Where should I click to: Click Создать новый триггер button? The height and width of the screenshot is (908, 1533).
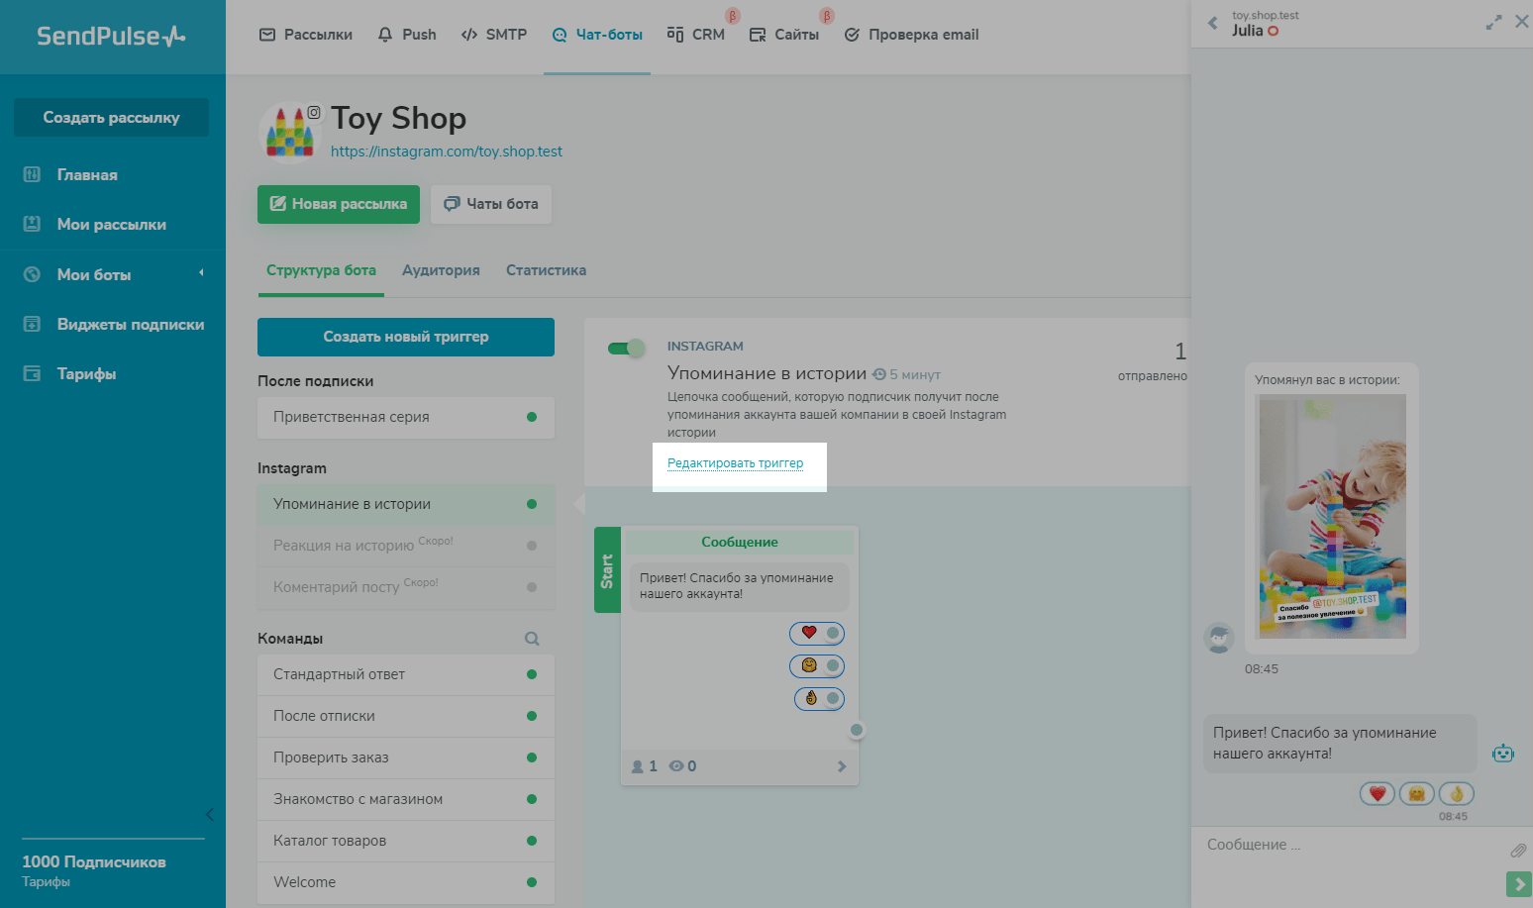tap(406, 337)
